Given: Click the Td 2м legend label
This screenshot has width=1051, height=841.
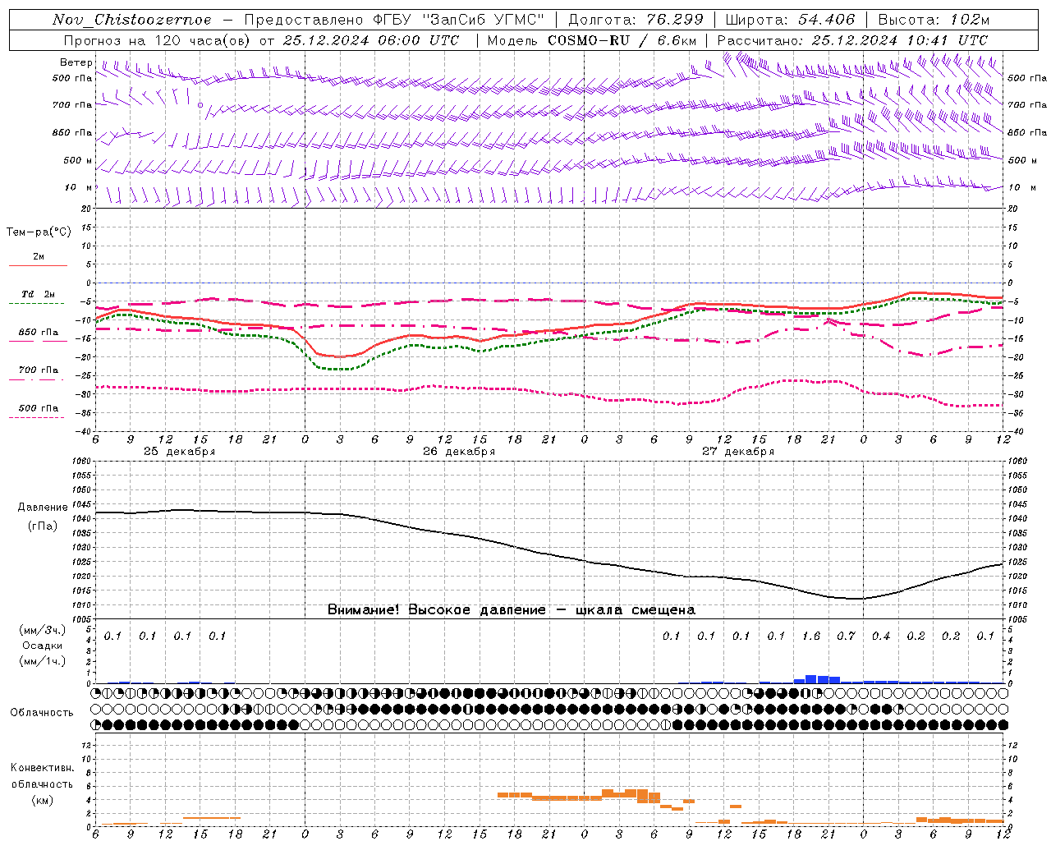Looking at the screenshot, I should 39,294.
